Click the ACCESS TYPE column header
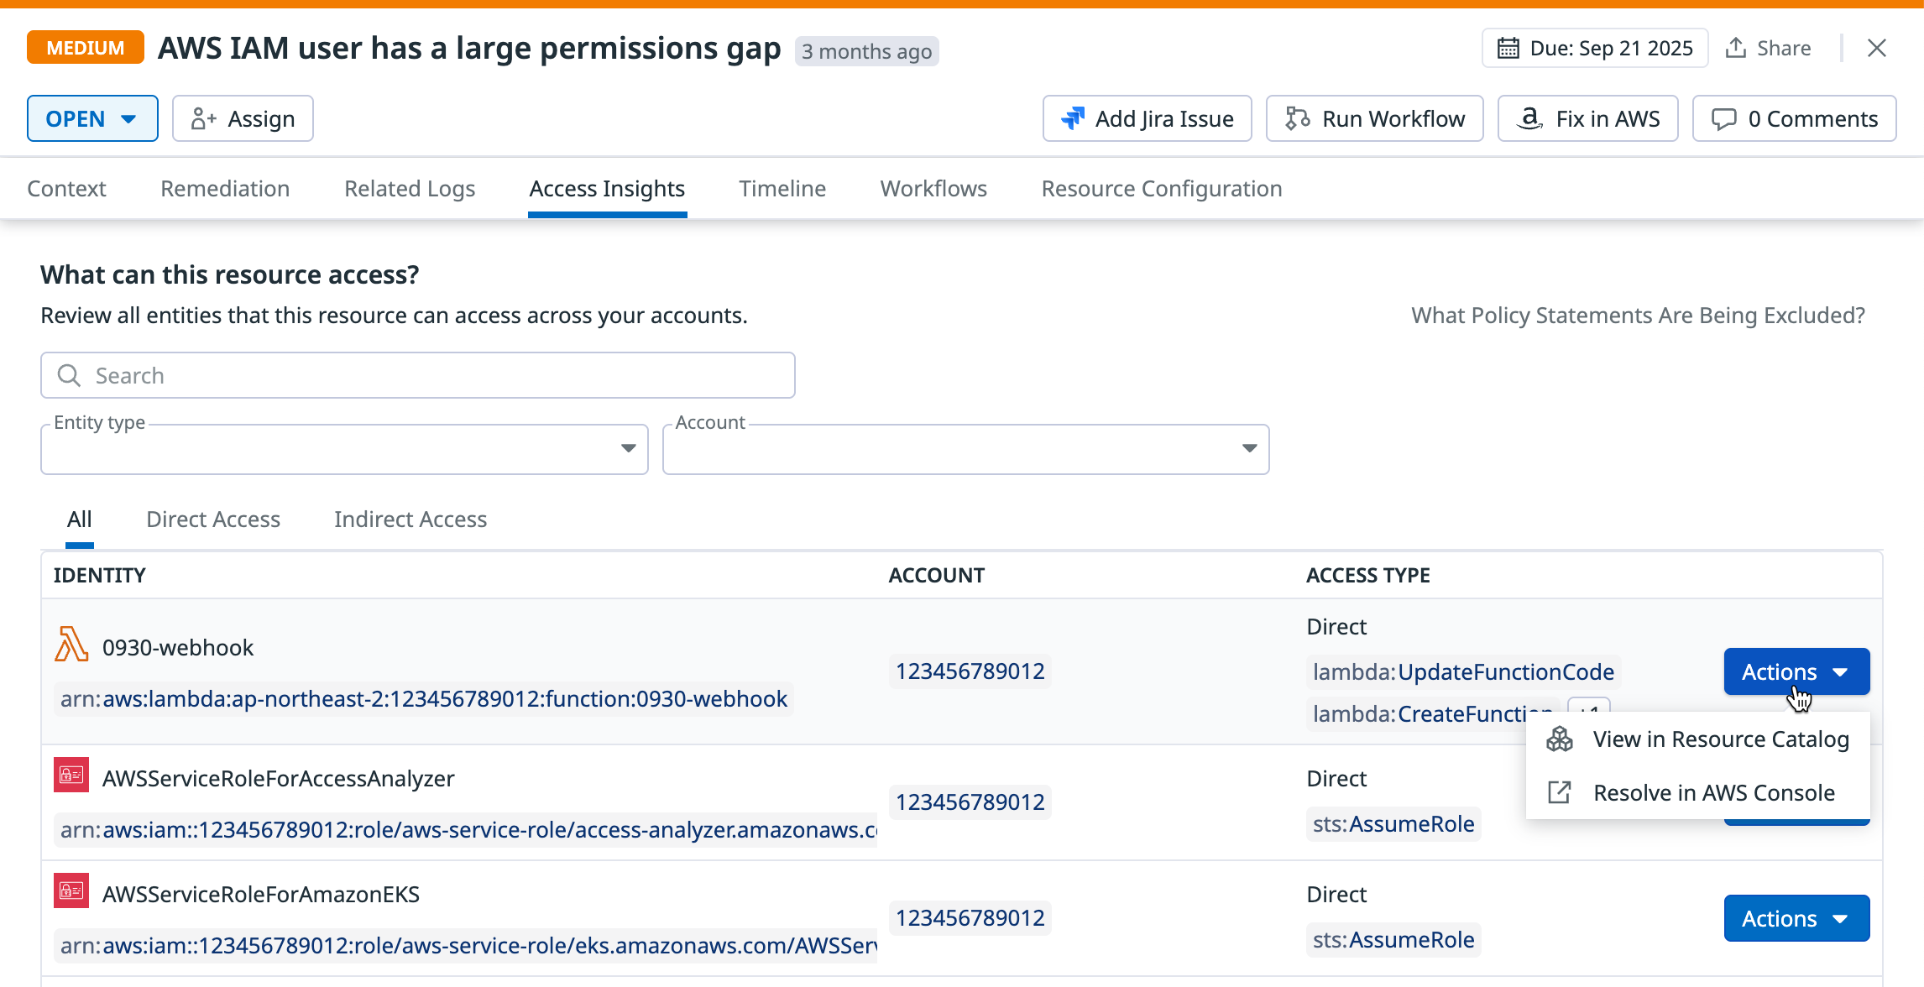The image size is (1924, 987). click(1368, 576)
